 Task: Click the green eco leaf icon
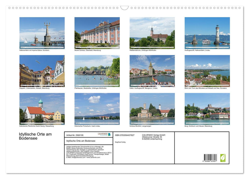(223, 158)
